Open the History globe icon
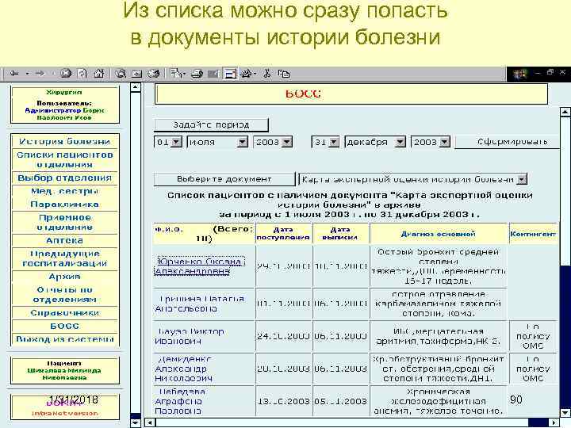The width and height of the screenshot is (571, 428). (153, 74)
